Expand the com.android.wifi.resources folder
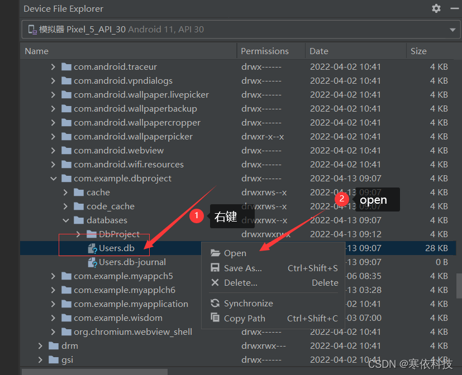Viewport: 462px width, 375px height. [53, 164]
